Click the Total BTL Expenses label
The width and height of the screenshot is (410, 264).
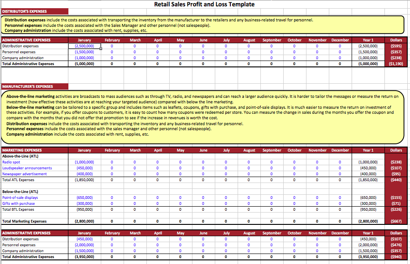pos(18,209)
